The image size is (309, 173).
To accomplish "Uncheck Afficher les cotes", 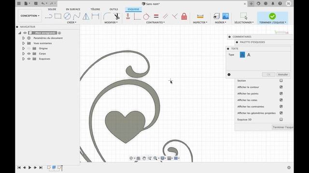I will click(281, 100).
